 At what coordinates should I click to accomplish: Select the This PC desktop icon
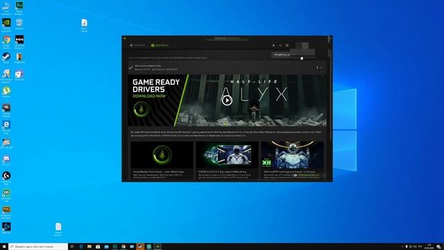point(6,8)
